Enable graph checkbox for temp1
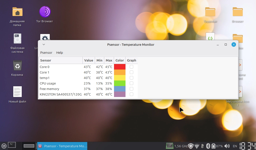Screen dimensions: 256x150 pyautogui.click(x=131, y=78)
